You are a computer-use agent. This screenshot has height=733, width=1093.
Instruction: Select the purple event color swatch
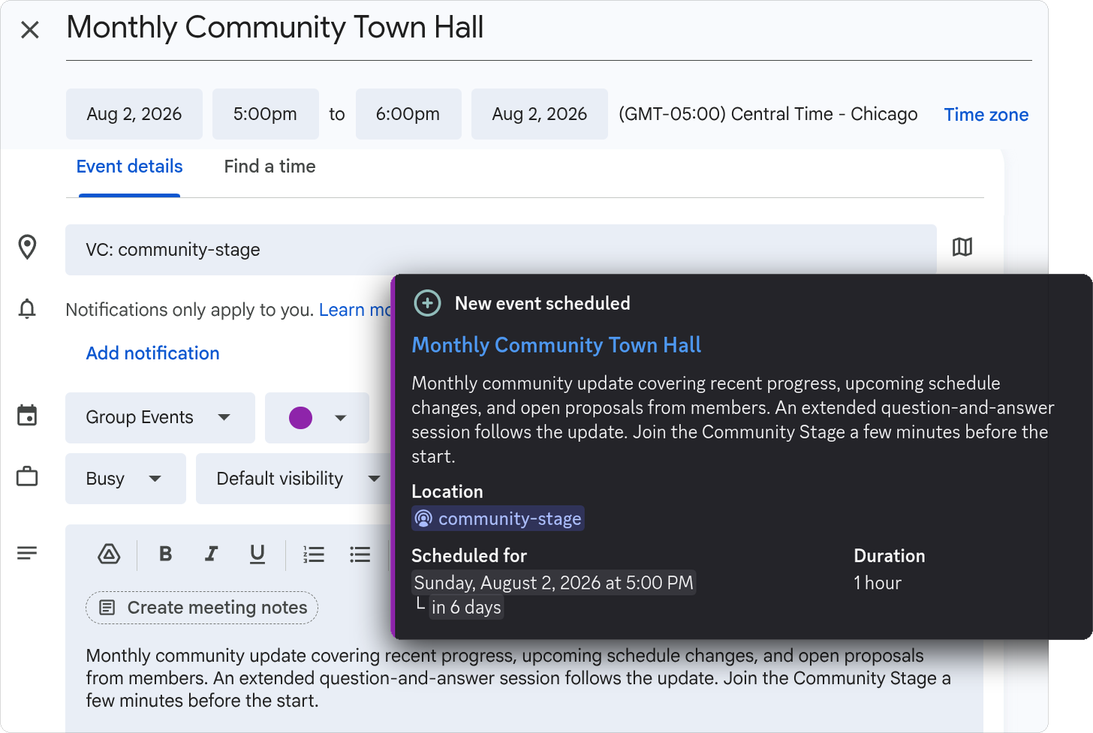[301, 418]
